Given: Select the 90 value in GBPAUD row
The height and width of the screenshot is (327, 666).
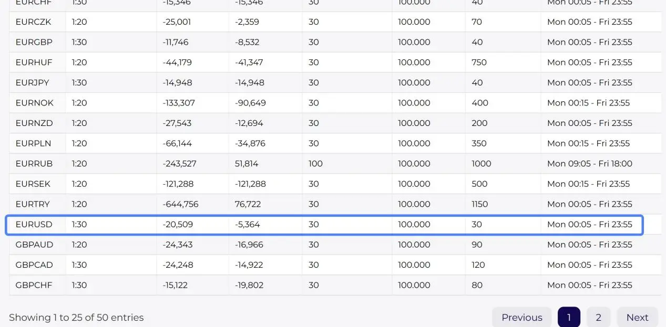Looking at the screenshot, I should pyautogui.click(x=477, y=245).
